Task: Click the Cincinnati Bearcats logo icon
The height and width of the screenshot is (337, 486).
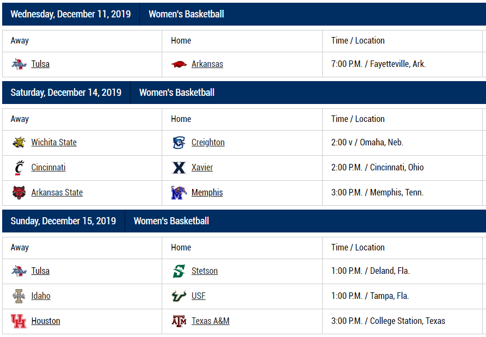Action: point(19,168)
